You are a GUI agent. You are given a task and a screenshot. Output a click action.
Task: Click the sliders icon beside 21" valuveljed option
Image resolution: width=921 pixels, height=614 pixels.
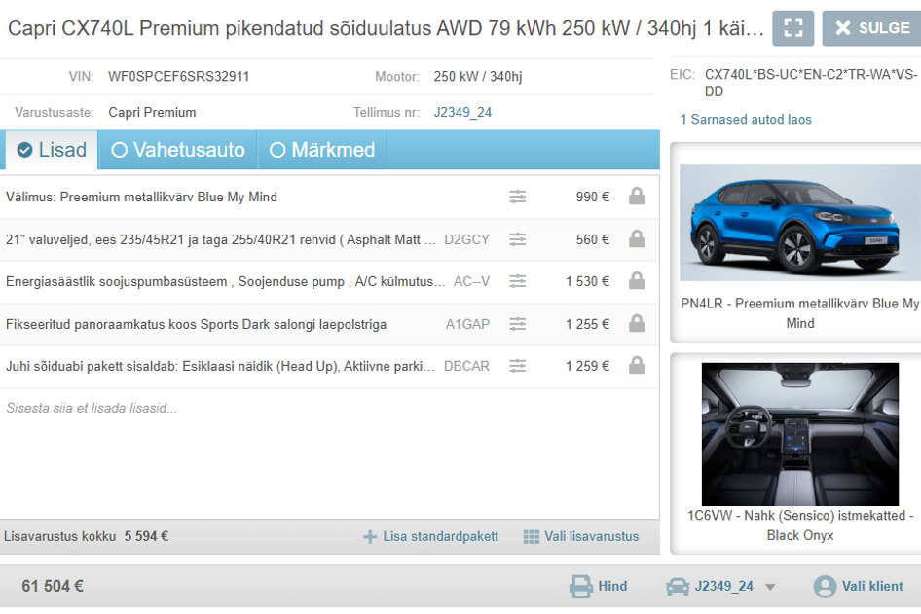517,238
